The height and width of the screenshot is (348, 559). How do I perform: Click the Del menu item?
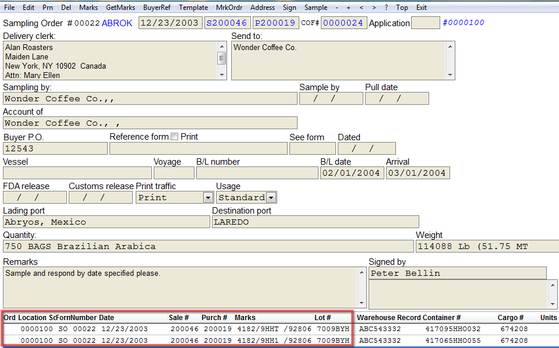click(x=66, y=8)
